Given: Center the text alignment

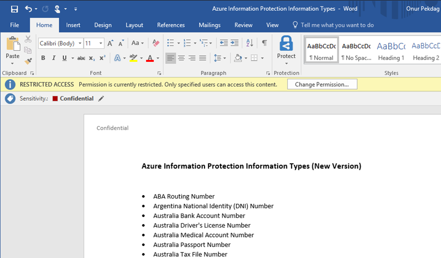Looking at the screenshot, I should 181,58.
